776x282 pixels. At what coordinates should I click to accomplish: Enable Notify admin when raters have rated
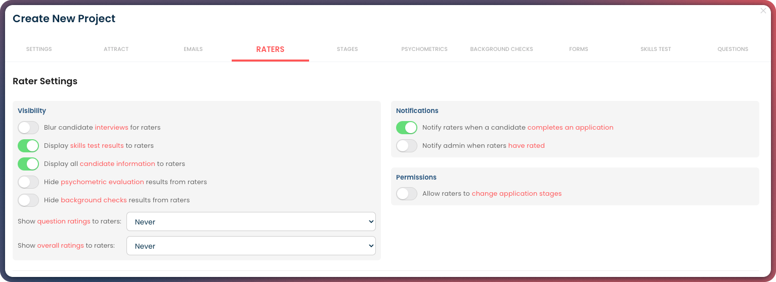click(x=407, y=146)
